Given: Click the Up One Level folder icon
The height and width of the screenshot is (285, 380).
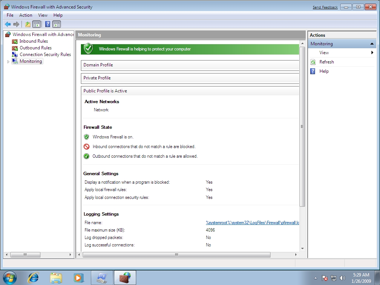Looking at the screenshot, I should click(x=28, y=24).
